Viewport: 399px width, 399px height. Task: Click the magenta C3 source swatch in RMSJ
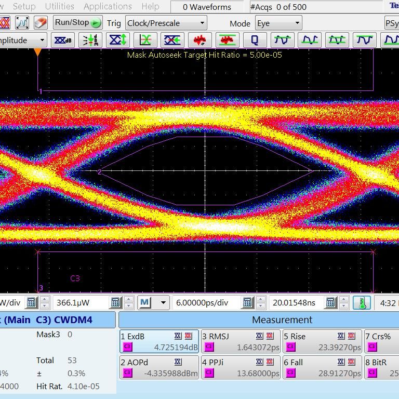point(209,347)
